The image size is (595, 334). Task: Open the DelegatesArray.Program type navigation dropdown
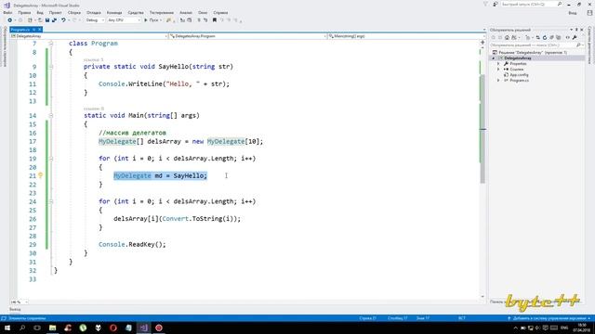[247, 36]
